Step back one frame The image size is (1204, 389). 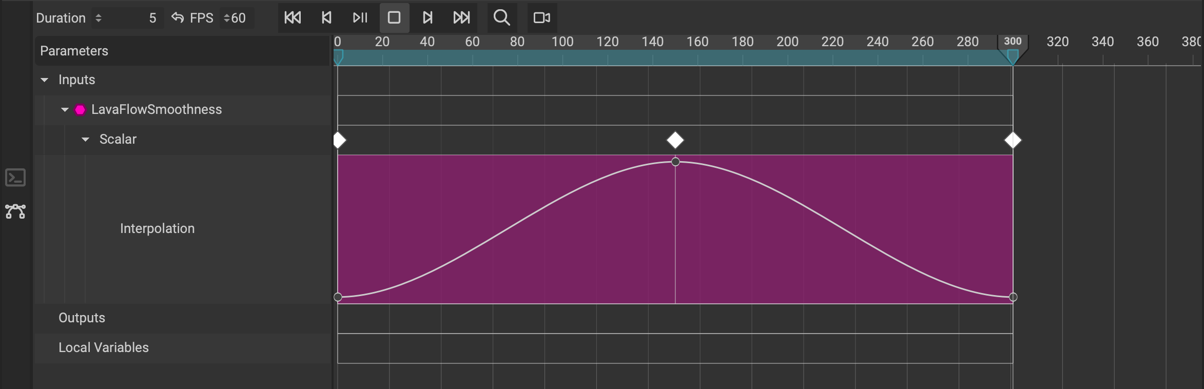(x=326, y=18)
